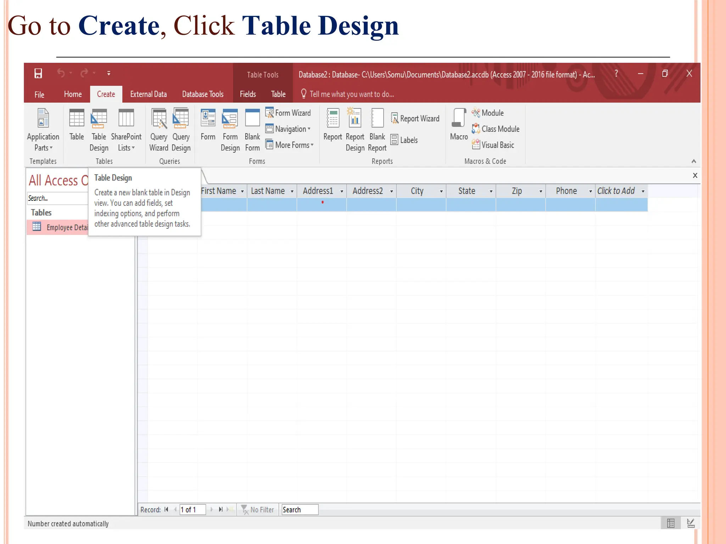This screenshot has height=544, width=726.
Task: Open the City column dropdown arrow
Action: [x=441, y=191]
